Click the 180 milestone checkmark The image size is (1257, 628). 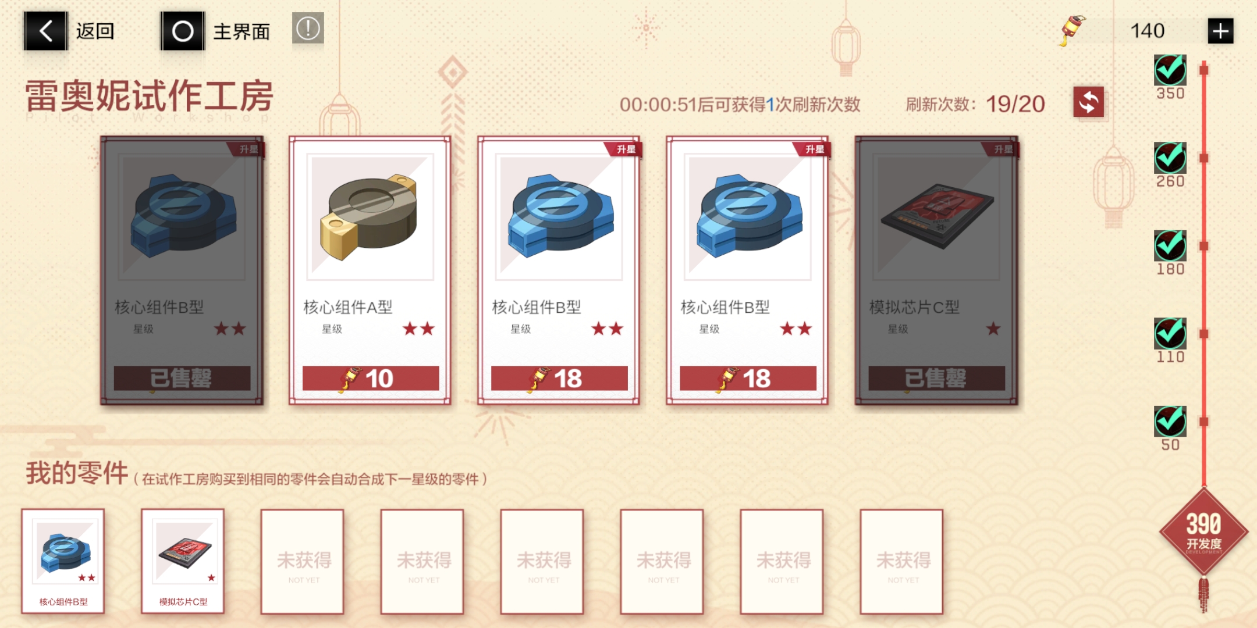(x=1170, y=246)
